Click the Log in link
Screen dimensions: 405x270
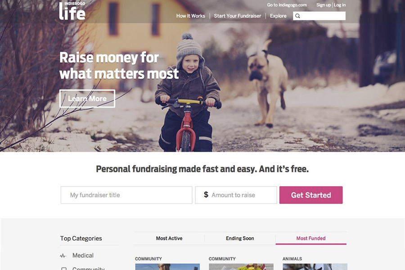[340, 5]
